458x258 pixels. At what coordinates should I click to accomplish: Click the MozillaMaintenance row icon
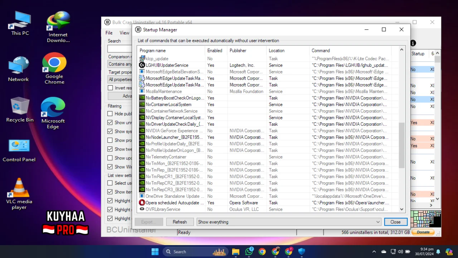click(x=142, y=91)
